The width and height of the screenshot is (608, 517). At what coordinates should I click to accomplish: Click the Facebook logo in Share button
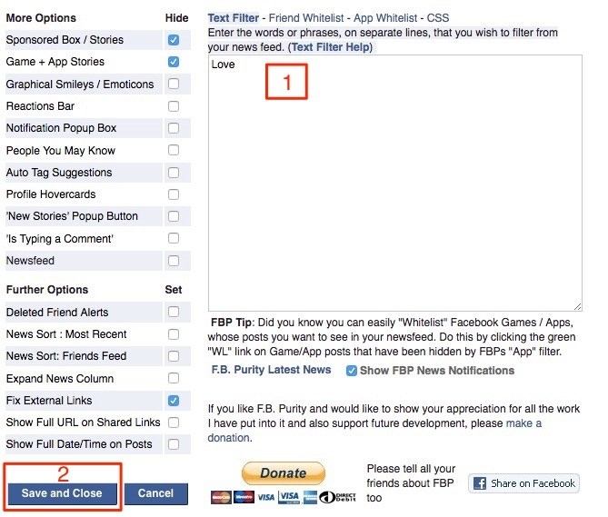(x=480, y=483)
